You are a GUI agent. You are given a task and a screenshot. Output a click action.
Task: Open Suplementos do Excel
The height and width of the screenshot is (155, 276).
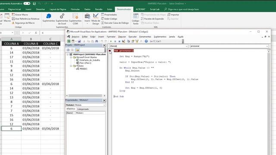click(x=62, y=19)
